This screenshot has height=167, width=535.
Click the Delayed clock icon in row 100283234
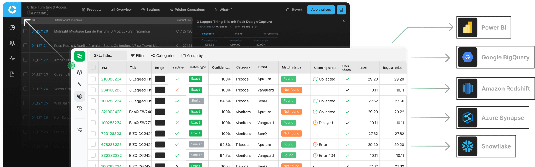(x=315, y=123)
